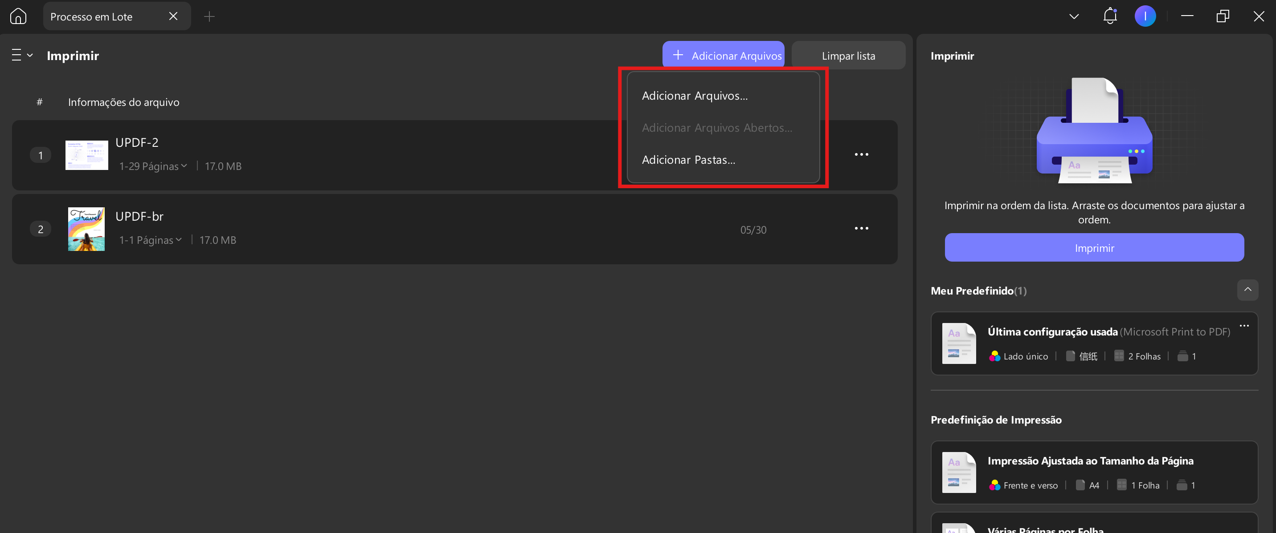The width and height of the screenshot is (1276, 533).
Task: Open the batch tools list menu
Action: (x=22, y=55)
